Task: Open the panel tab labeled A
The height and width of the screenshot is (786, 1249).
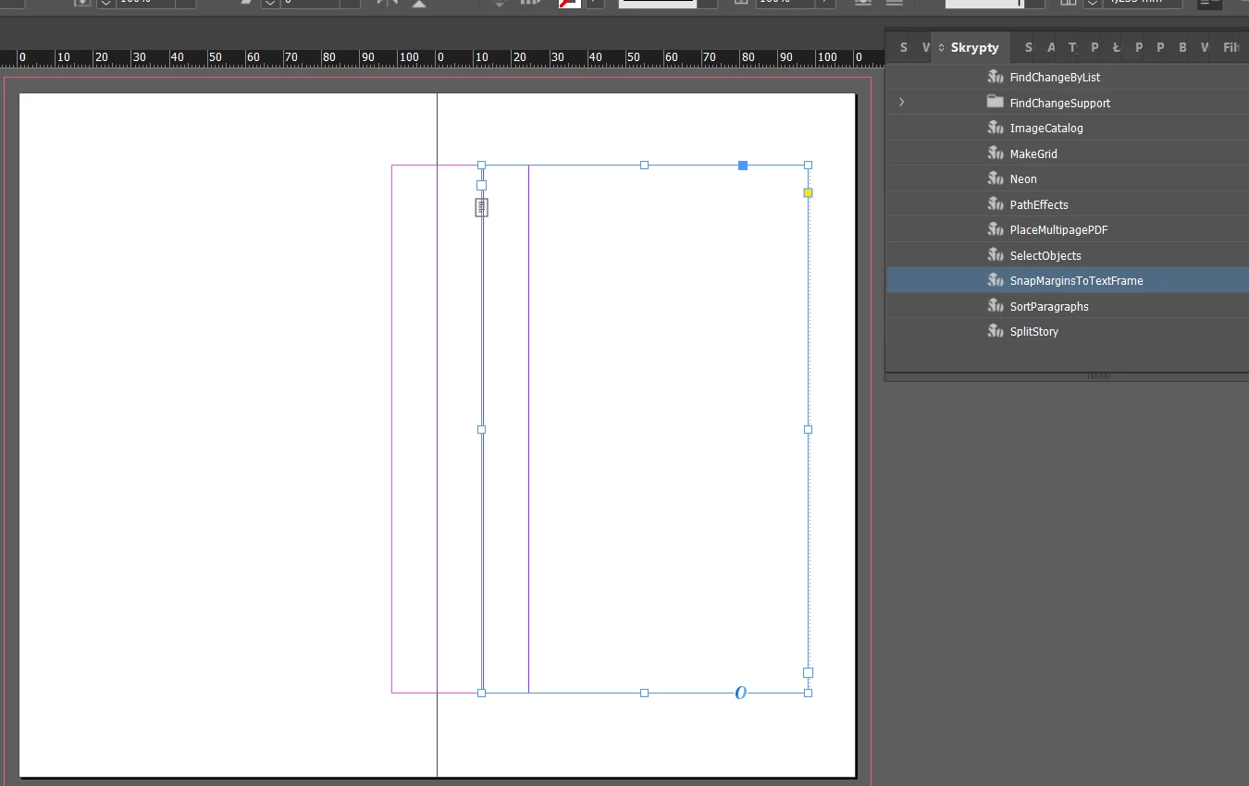Action: 1051,47
